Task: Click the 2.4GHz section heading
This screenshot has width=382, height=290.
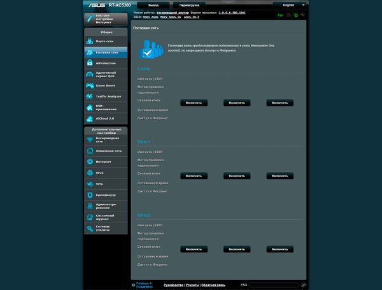Action: tap(144, 69)
